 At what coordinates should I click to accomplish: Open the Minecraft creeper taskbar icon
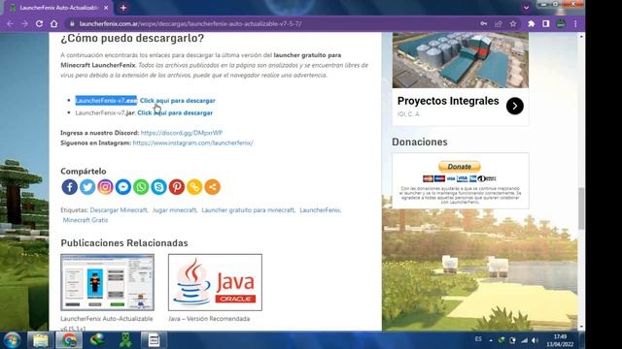125,340
